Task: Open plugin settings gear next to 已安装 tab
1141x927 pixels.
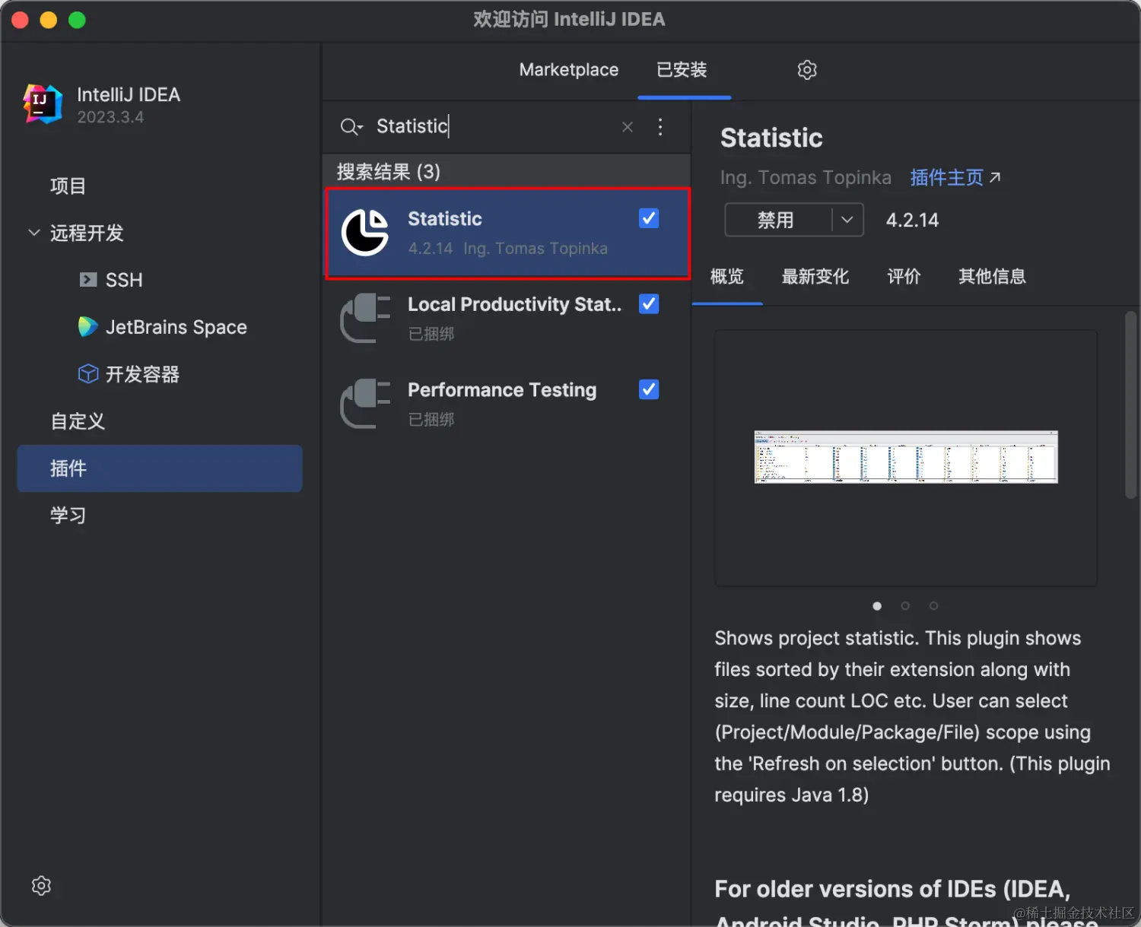Action: 807,70
